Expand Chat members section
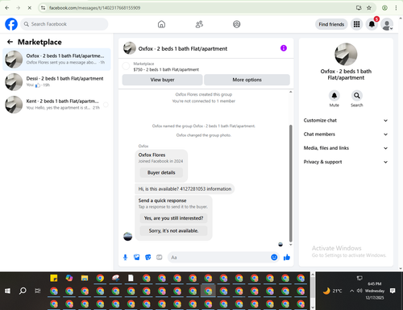403x310 pixels. (346, 134)
